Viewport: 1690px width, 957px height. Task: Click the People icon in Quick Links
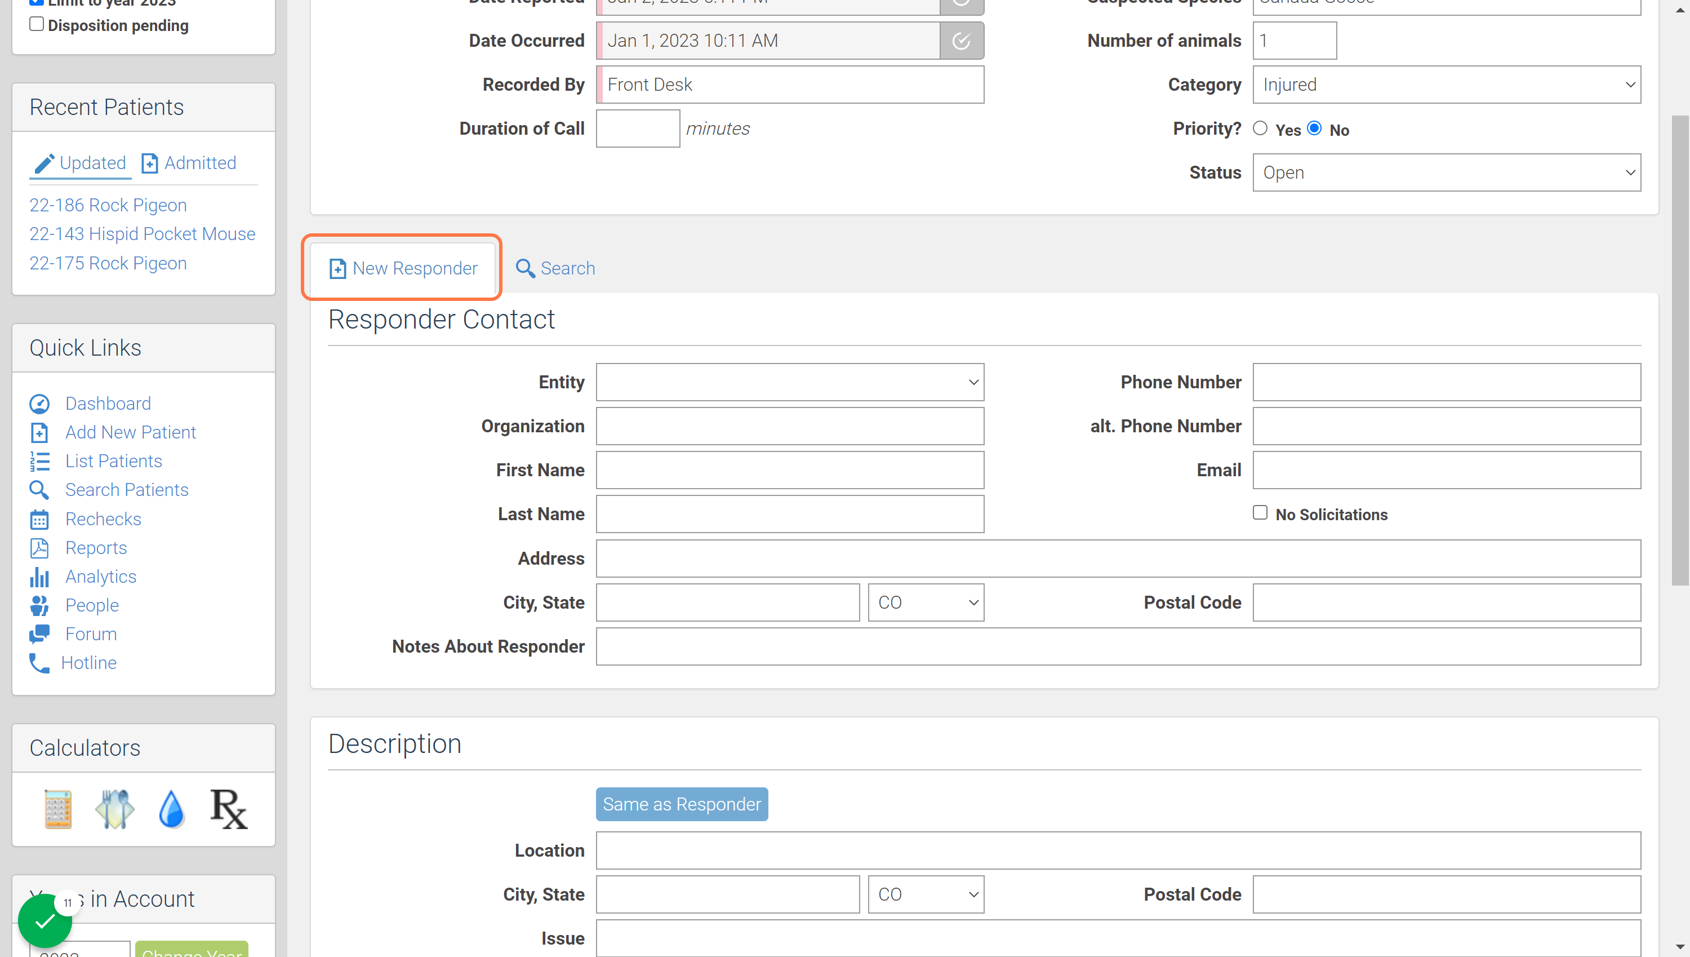39,605
